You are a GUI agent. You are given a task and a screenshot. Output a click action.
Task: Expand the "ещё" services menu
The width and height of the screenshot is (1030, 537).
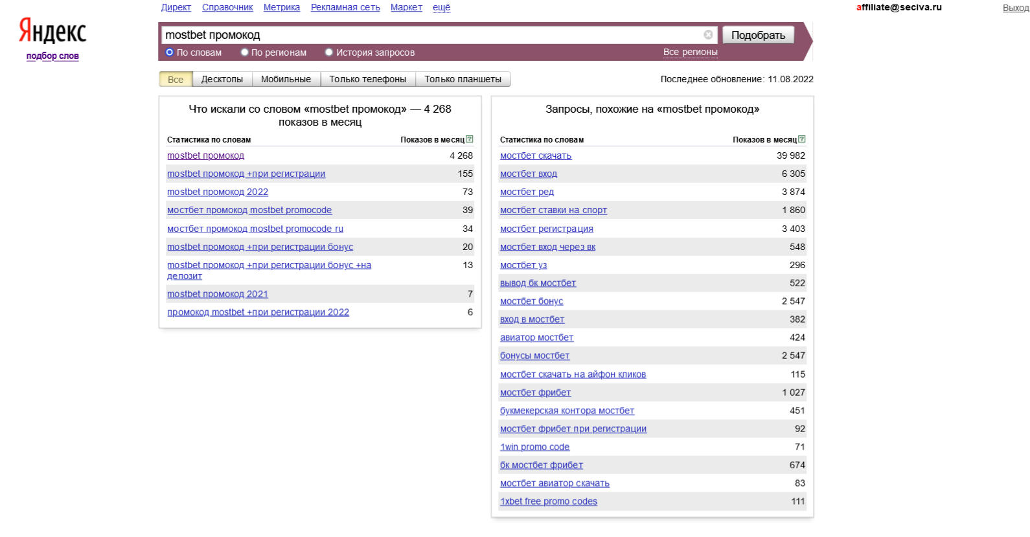point(441,7)
